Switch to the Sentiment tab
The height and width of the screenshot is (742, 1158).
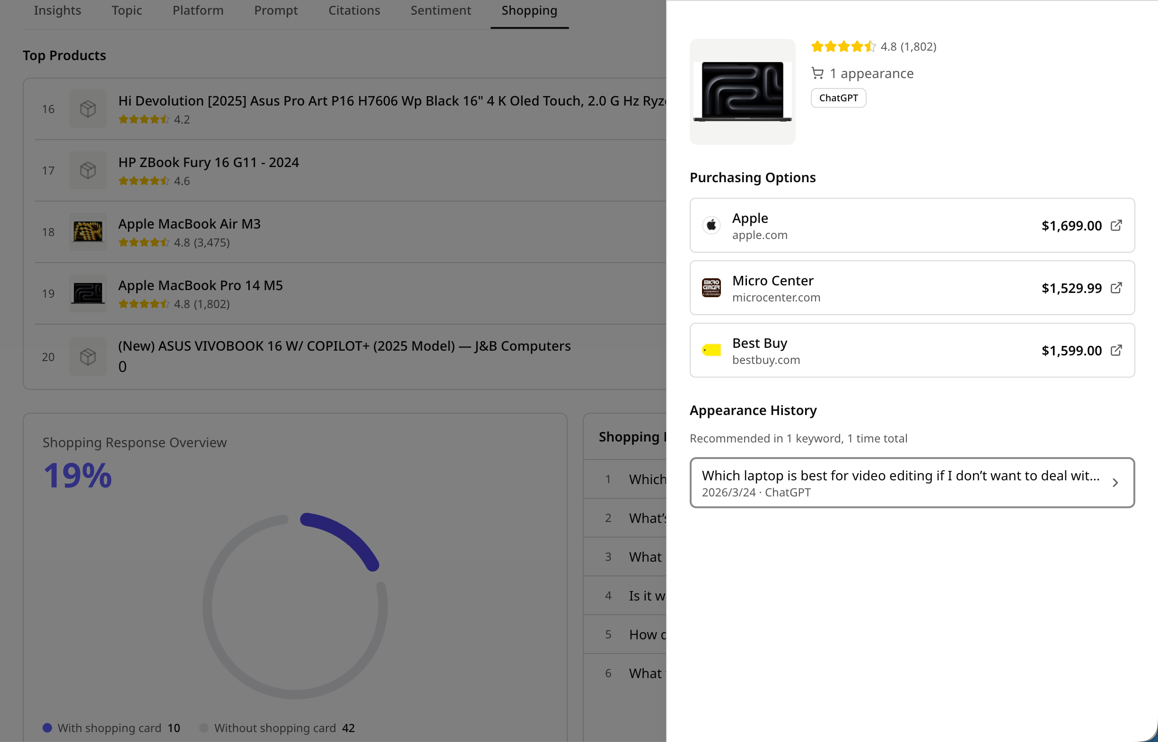(x=440, y=10)
